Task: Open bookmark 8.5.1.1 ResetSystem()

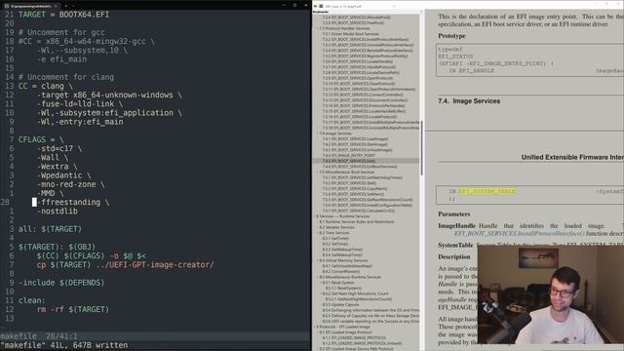Action: tap(343, 289)
